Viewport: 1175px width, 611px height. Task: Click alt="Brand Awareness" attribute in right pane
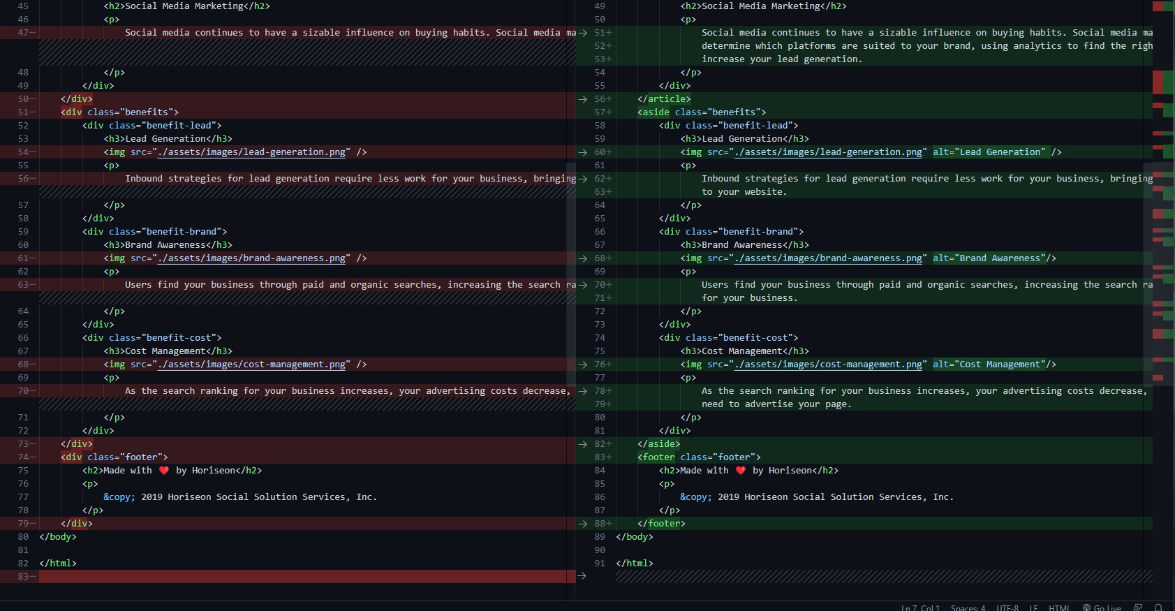(989, 258)
